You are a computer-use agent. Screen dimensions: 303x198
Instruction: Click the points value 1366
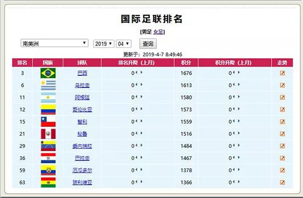pyautogui.click(x=186, y=183)
